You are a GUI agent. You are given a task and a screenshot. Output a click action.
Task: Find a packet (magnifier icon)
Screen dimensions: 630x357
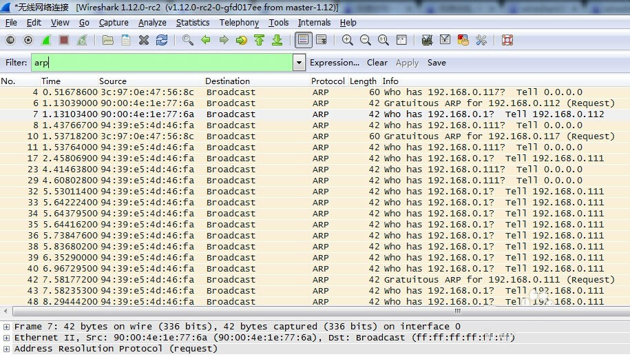(188, 40)
